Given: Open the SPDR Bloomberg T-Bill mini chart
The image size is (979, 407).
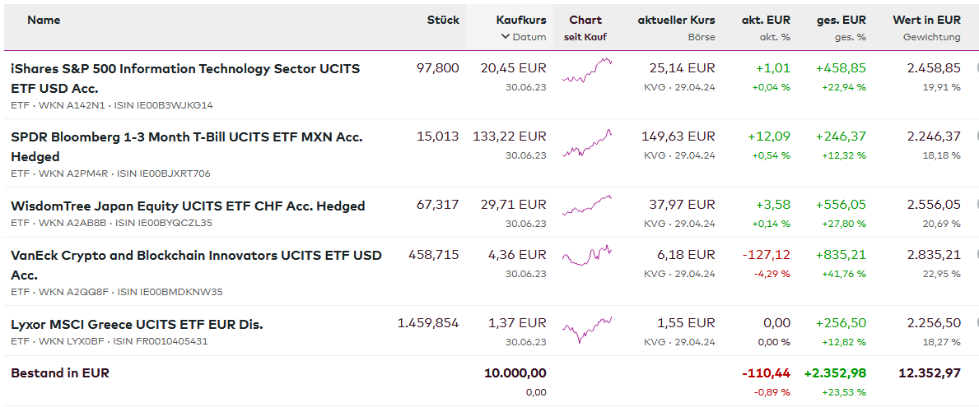Looking at the screenshot, I should 587,142.
